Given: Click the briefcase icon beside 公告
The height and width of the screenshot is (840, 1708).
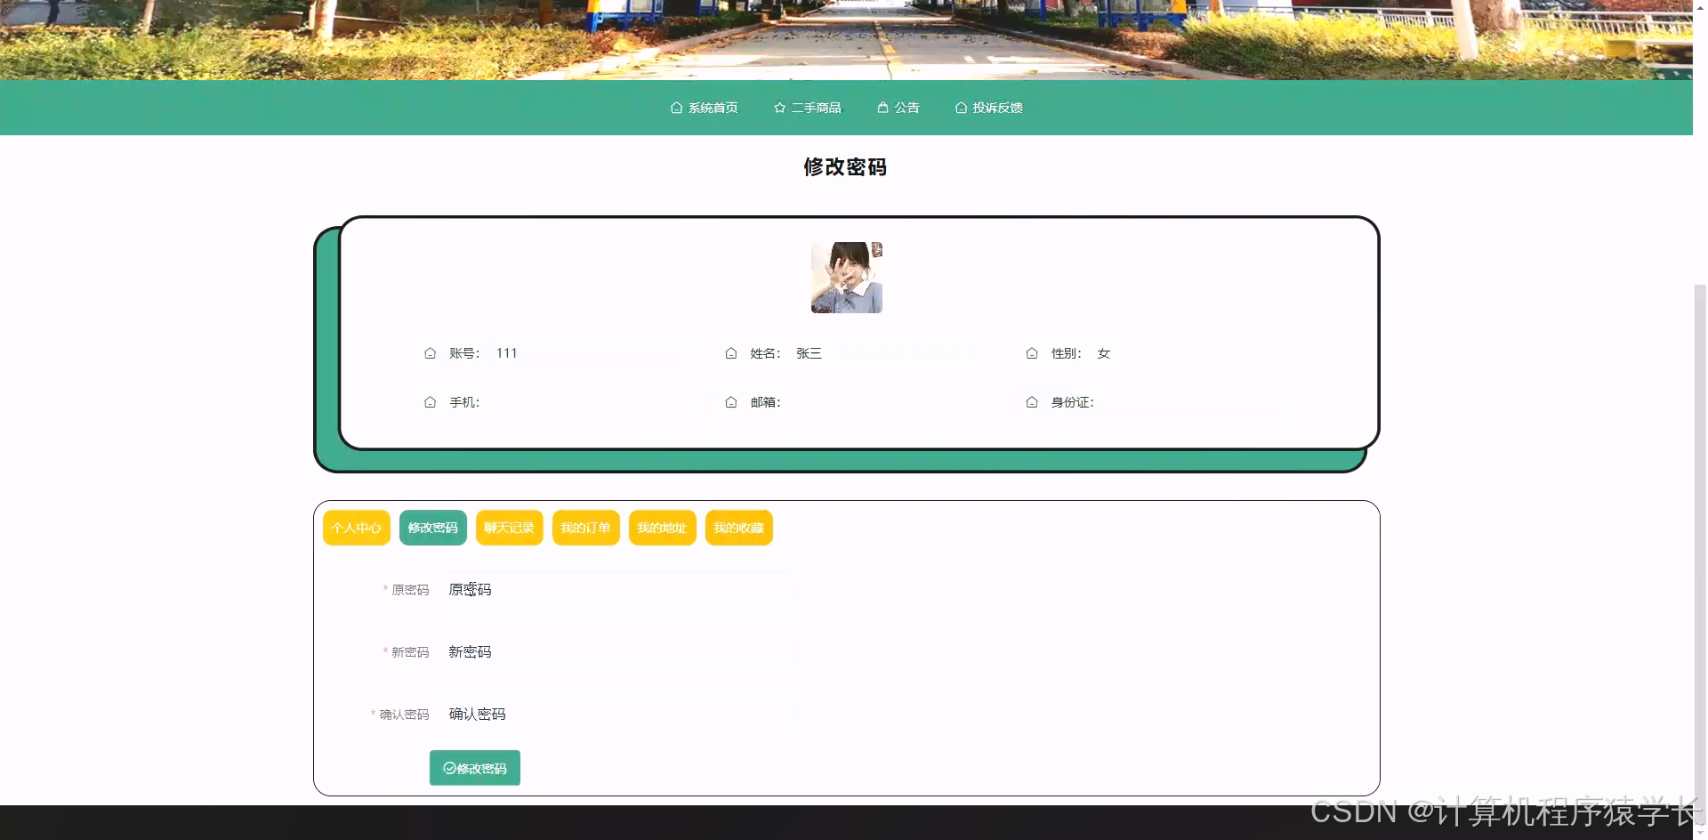Looking at the screenshot, I should [x=882, y=107].
